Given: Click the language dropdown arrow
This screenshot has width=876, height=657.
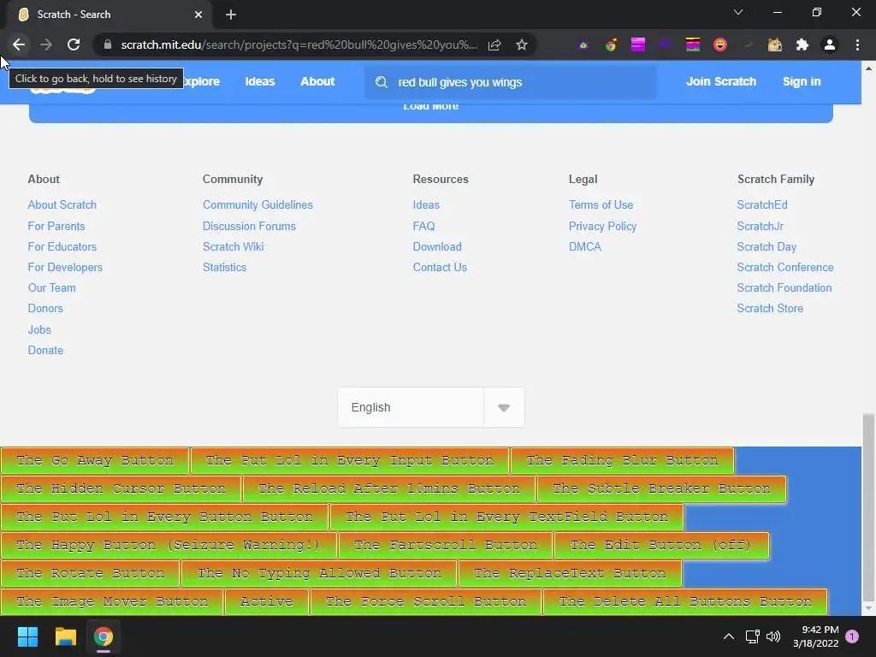Looking at the screenshot, I should (504, 408).
